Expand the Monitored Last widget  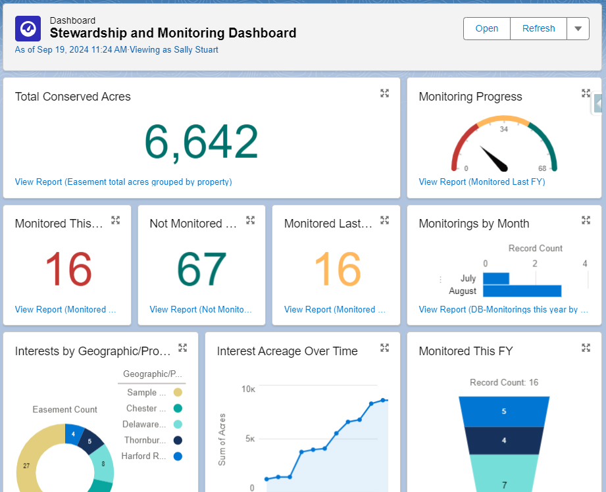tap(385, 220)
